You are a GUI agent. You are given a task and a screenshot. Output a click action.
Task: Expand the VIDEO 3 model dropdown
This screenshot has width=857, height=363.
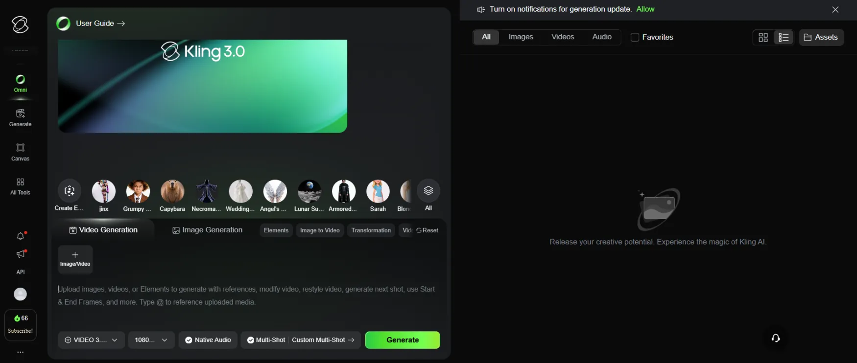[x=91, y=340]
